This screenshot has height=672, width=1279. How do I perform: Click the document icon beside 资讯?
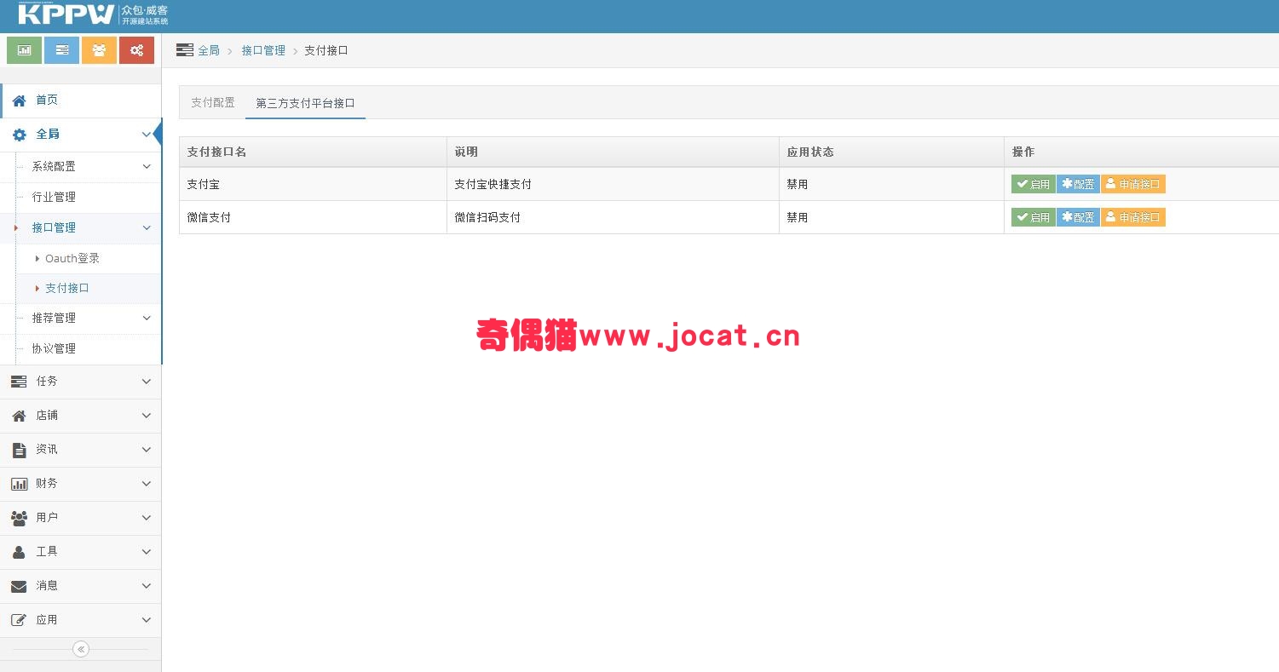tap(19, 450)
